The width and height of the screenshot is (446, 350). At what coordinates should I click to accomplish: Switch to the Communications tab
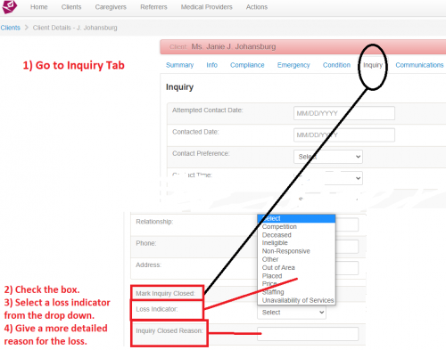pyautogui.click(x=419, y=65)
